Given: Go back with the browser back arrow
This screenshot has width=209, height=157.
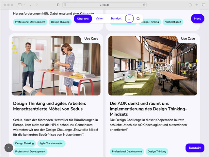Looking at the screenshot, I should [30, 5].
